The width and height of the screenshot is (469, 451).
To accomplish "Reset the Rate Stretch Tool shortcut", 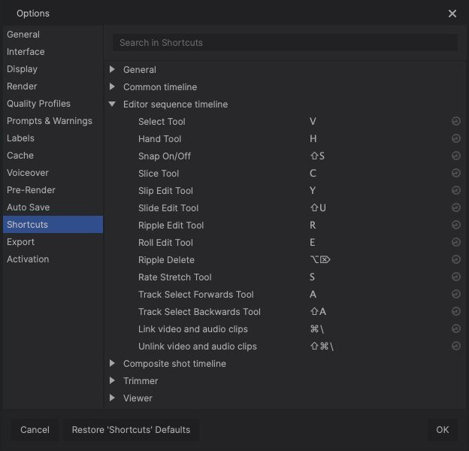I will tap(455, 277).
